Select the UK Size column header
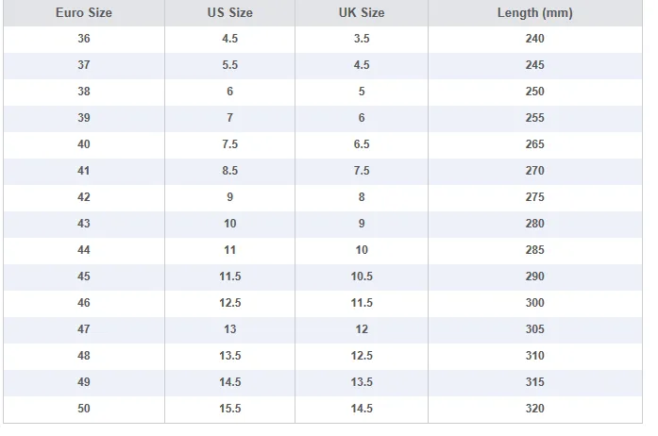The image size is (658, 436). coord(362,12)
